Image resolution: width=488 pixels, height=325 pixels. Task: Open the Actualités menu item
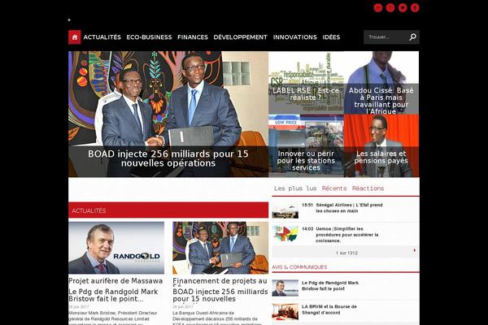[x=102, y=37]
